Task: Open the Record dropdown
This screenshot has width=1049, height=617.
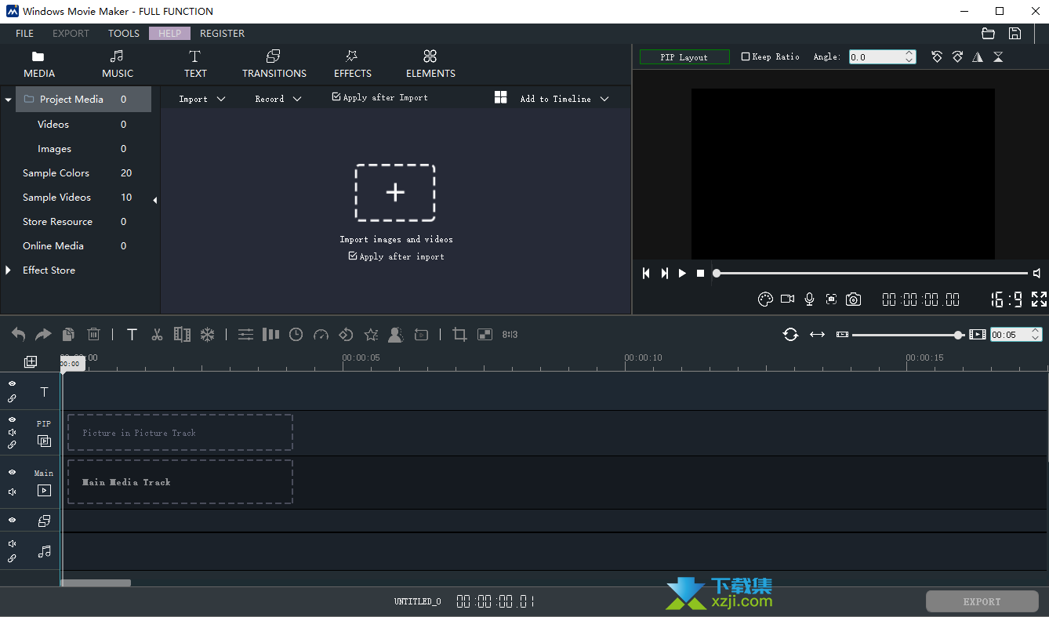Action: pyautogui.click(x=278, y=99)
